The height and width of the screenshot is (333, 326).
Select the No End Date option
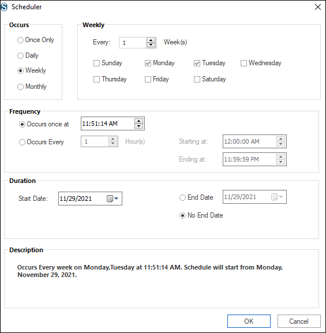[201, 215]
